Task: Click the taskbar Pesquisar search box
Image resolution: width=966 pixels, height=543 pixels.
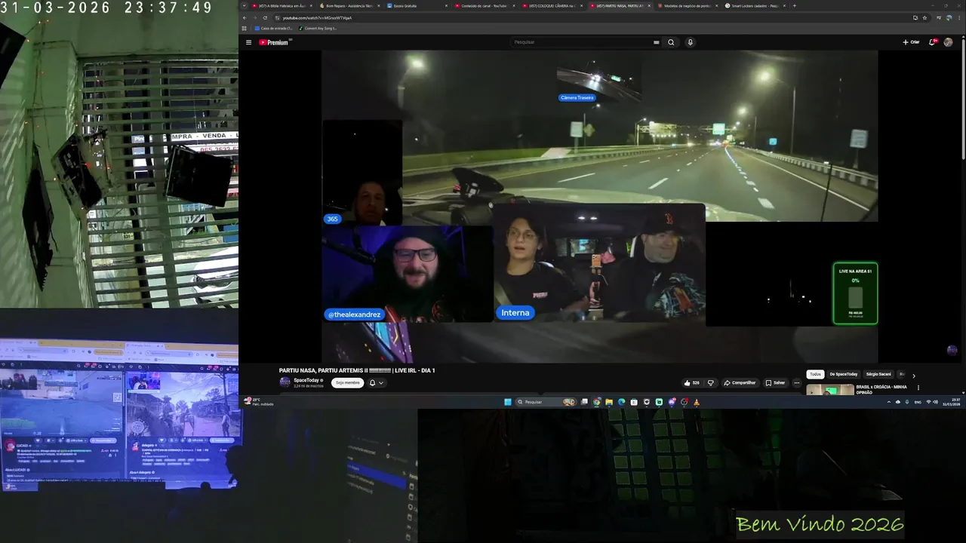Action: pyautogui.click(x=546, y=402)
